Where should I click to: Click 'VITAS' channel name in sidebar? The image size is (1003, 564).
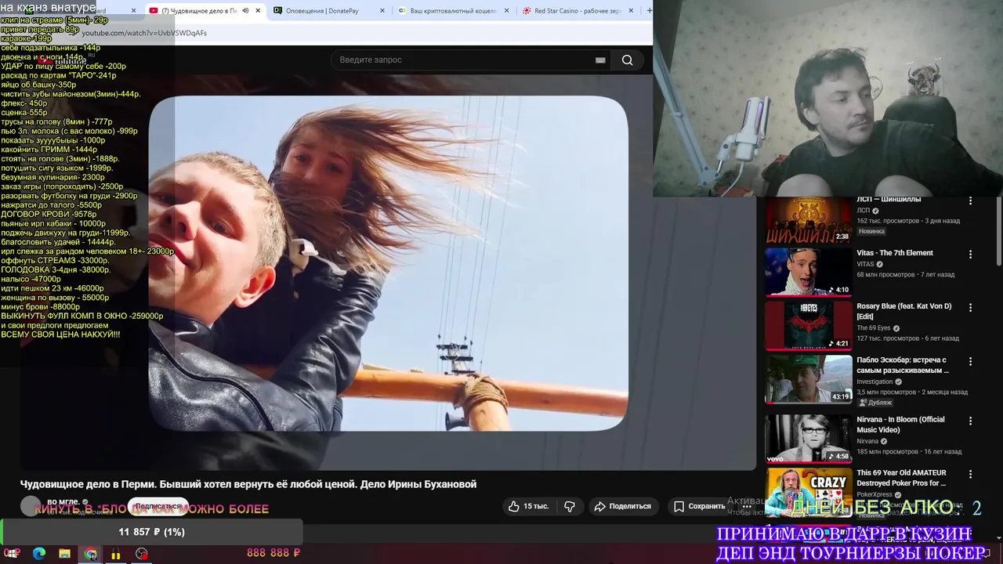click(x=865, y=265)
